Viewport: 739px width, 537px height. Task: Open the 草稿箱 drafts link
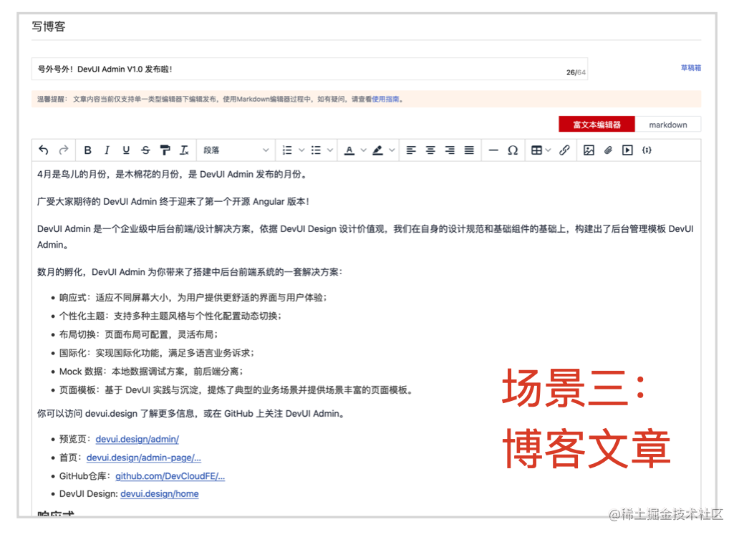[691, 68]
